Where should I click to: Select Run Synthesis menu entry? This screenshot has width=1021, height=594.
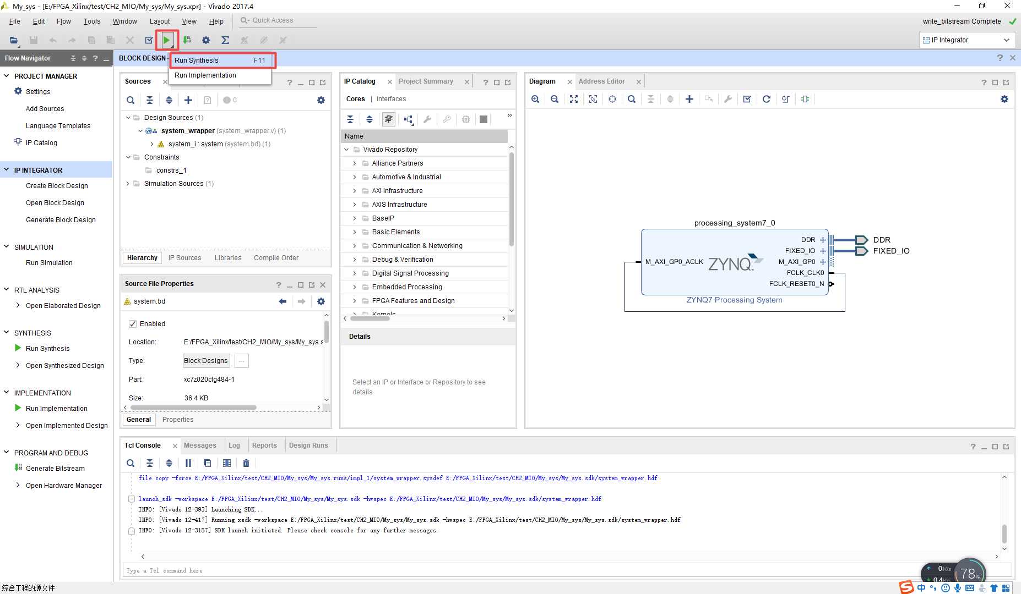221,61
